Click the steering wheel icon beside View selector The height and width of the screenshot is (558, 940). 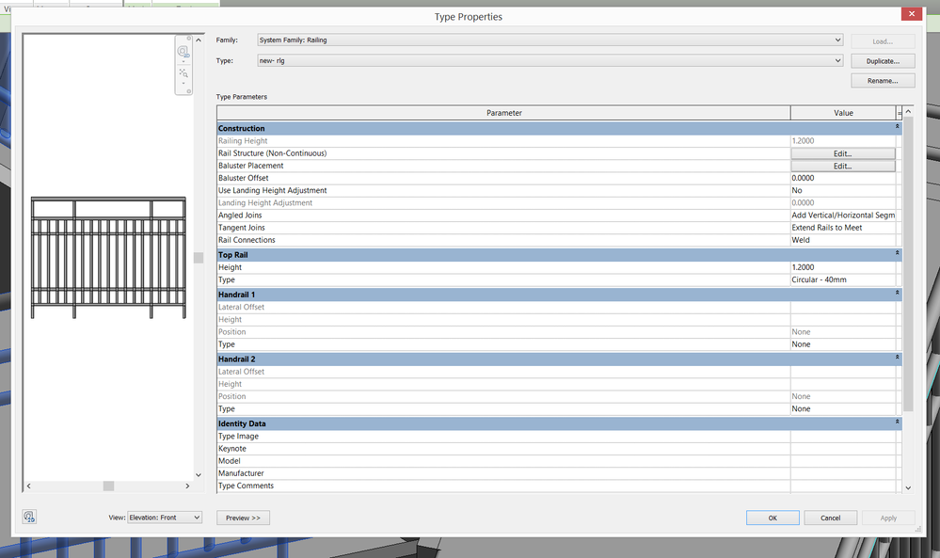coord(29,517)
